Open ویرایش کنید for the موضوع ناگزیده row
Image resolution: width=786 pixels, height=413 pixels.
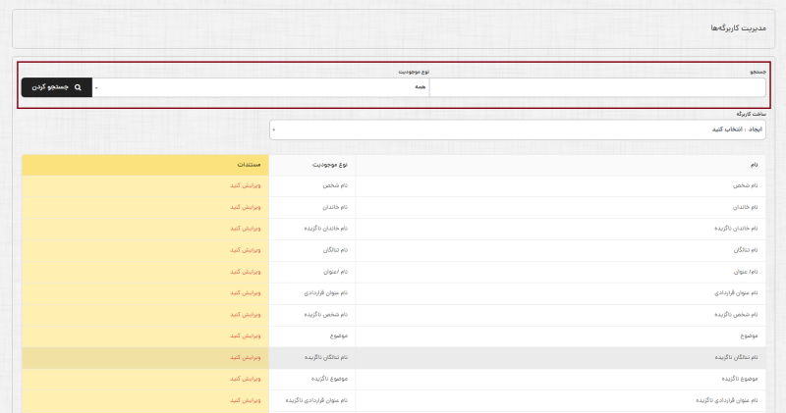[247, 379]
